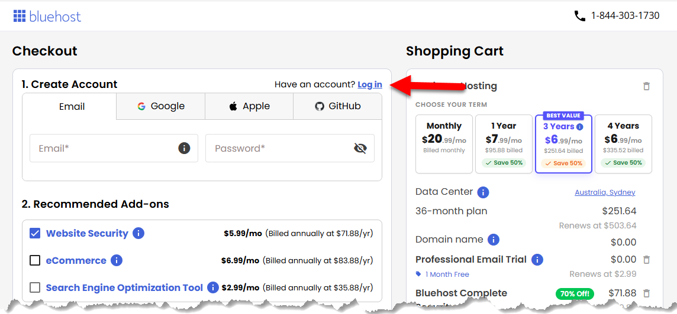Toggle password visibility eye icon
The width and height of the screenshot is (677, 314).
click(x=360, y=148)
